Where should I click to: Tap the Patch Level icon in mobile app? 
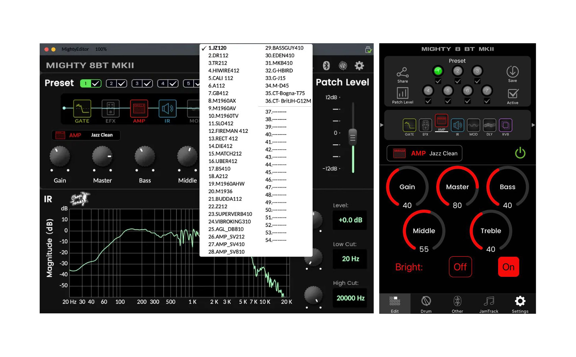click(403, 93)
